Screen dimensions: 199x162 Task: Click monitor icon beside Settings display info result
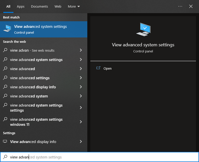pyautogui.click(x=5, y=142)
